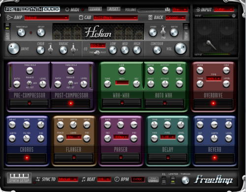
Task: Click the MIDI Reset button
Action: click(114, 9)
